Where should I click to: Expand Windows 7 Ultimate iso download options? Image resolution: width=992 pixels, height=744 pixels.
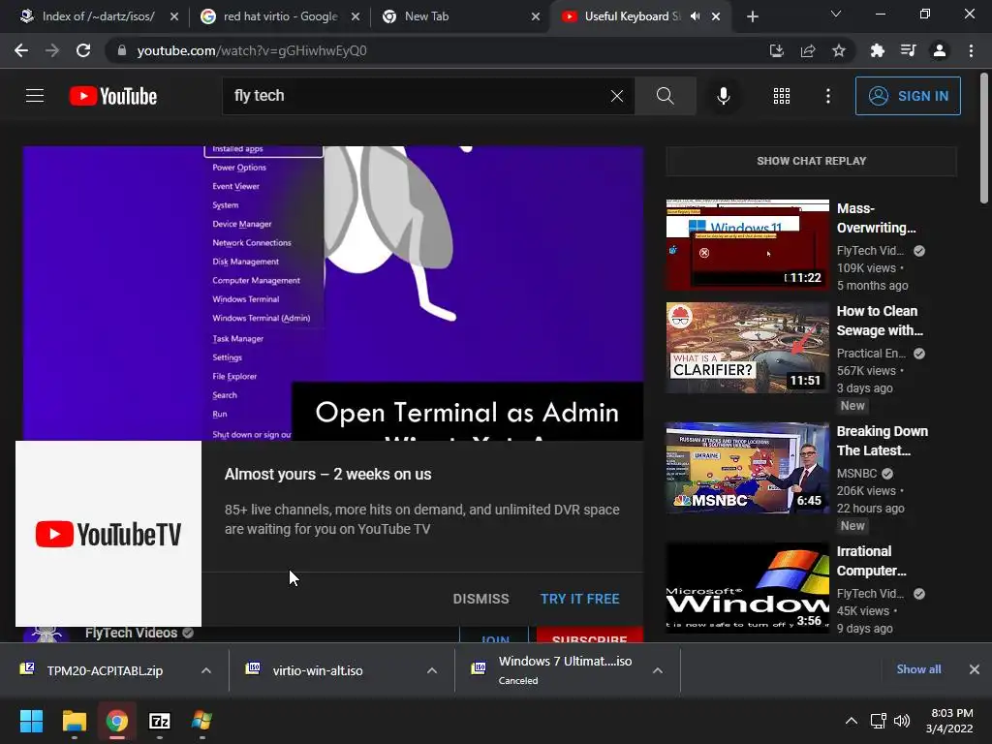click(658, 670)
